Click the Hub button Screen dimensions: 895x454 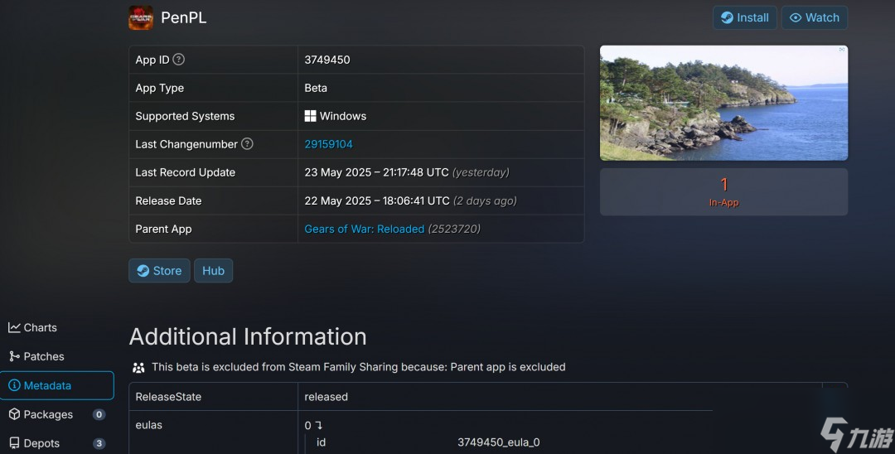[x=214, y=270]
